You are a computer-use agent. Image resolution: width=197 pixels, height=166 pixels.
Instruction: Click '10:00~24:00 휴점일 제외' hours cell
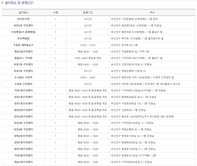88,58
